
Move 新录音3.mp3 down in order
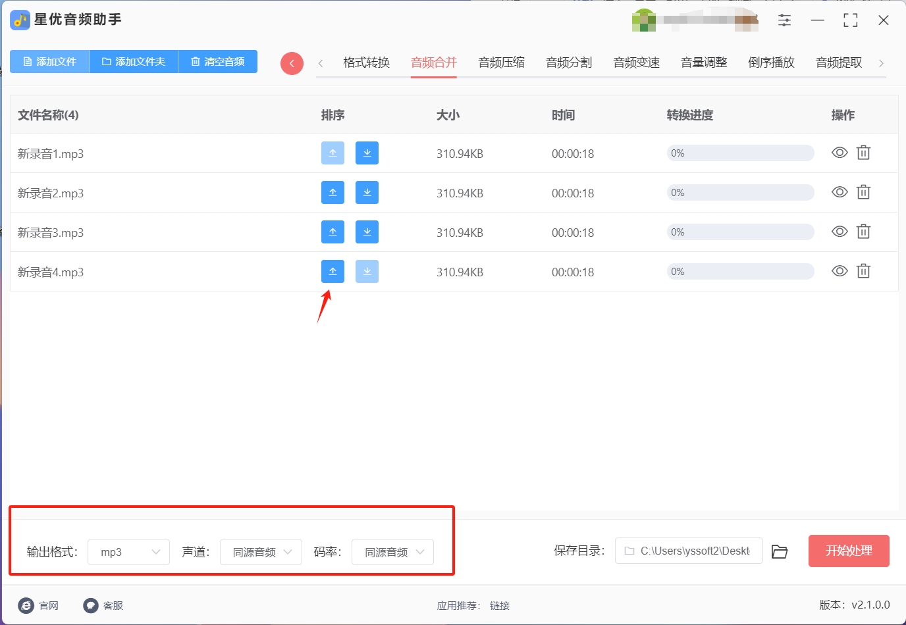[367, 232]
